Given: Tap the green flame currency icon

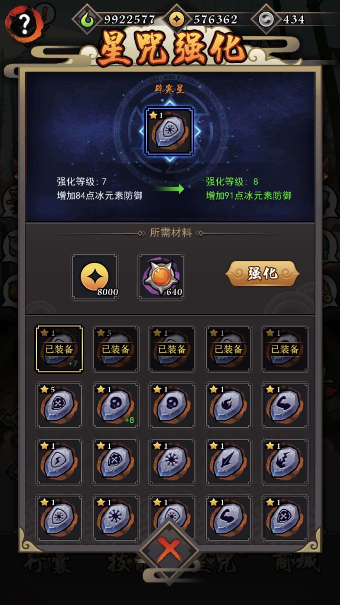Looking at the screenshot, I should pos(88,19).
